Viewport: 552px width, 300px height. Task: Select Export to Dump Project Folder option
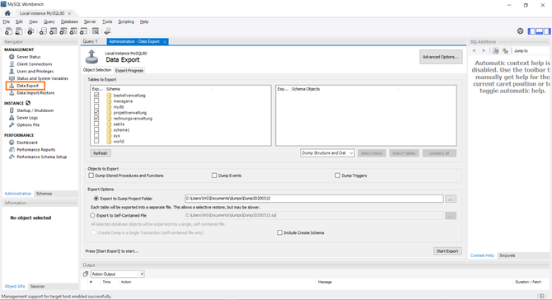pos(96,199)
